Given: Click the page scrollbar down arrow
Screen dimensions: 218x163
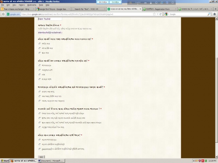Looking at the screenshot, I should [217, 157].
